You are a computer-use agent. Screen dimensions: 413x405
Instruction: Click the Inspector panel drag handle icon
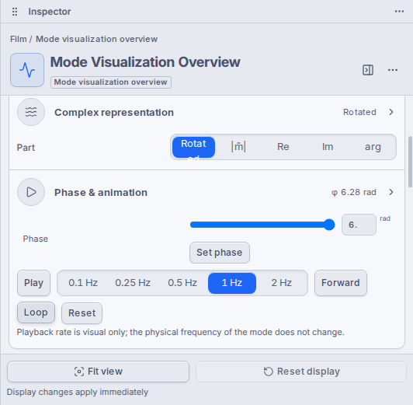click(15, 12)
